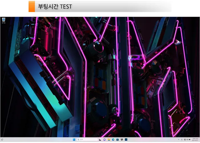
Task: Open the dark blue app after Dropbox
Action: [126, 140]
